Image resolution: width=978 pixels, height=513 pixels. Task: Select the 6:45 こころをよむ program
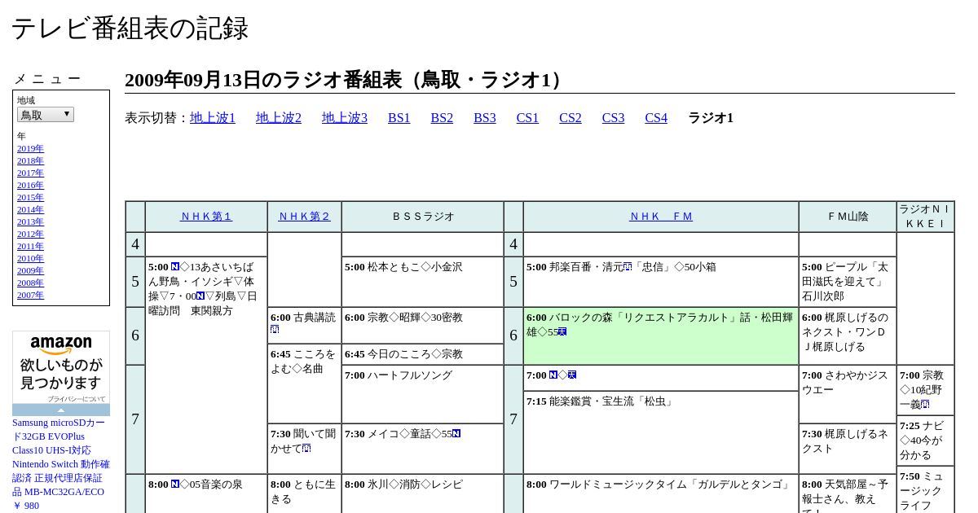[304, 384]
